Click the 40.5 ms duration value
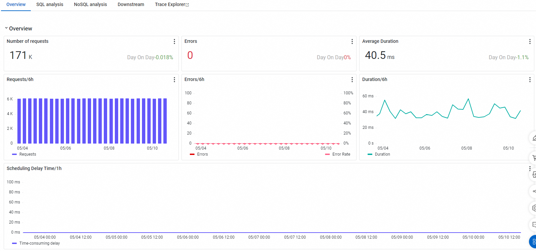This screenshot has height=251, width=536. click(x=380, y=55)
